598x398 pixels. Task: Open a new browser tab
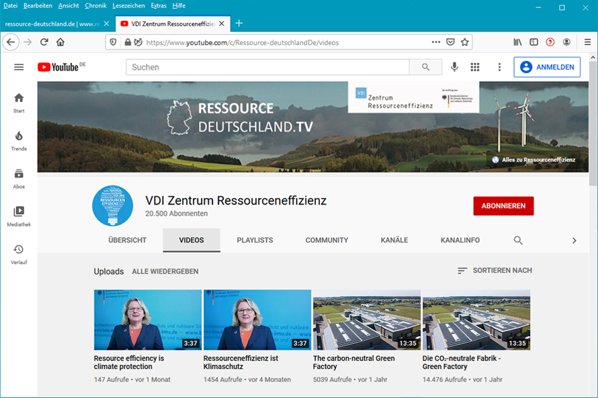tap(239, 23)
